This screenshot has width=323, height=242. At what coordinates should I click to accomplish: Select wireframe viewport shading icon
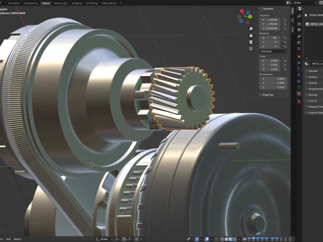tap(222, 239)
